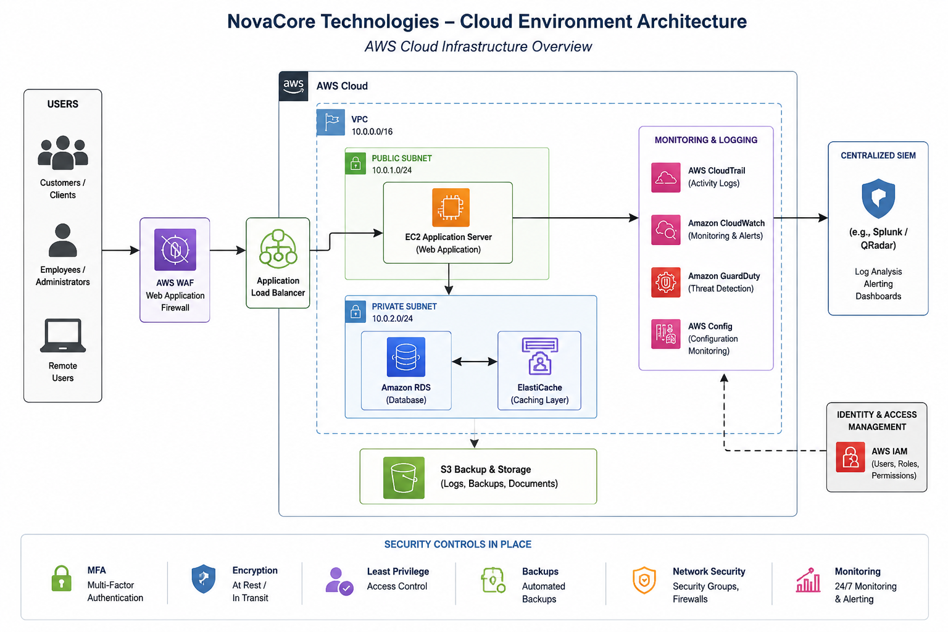Image resolution: width=948 pixels, height=632 pixels.
Task: Click the "USERS" heading
Action: [x=63, y=104]
